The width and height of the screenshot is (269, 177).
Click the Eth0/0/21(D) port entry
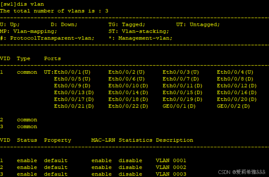[x=74, y=106]
